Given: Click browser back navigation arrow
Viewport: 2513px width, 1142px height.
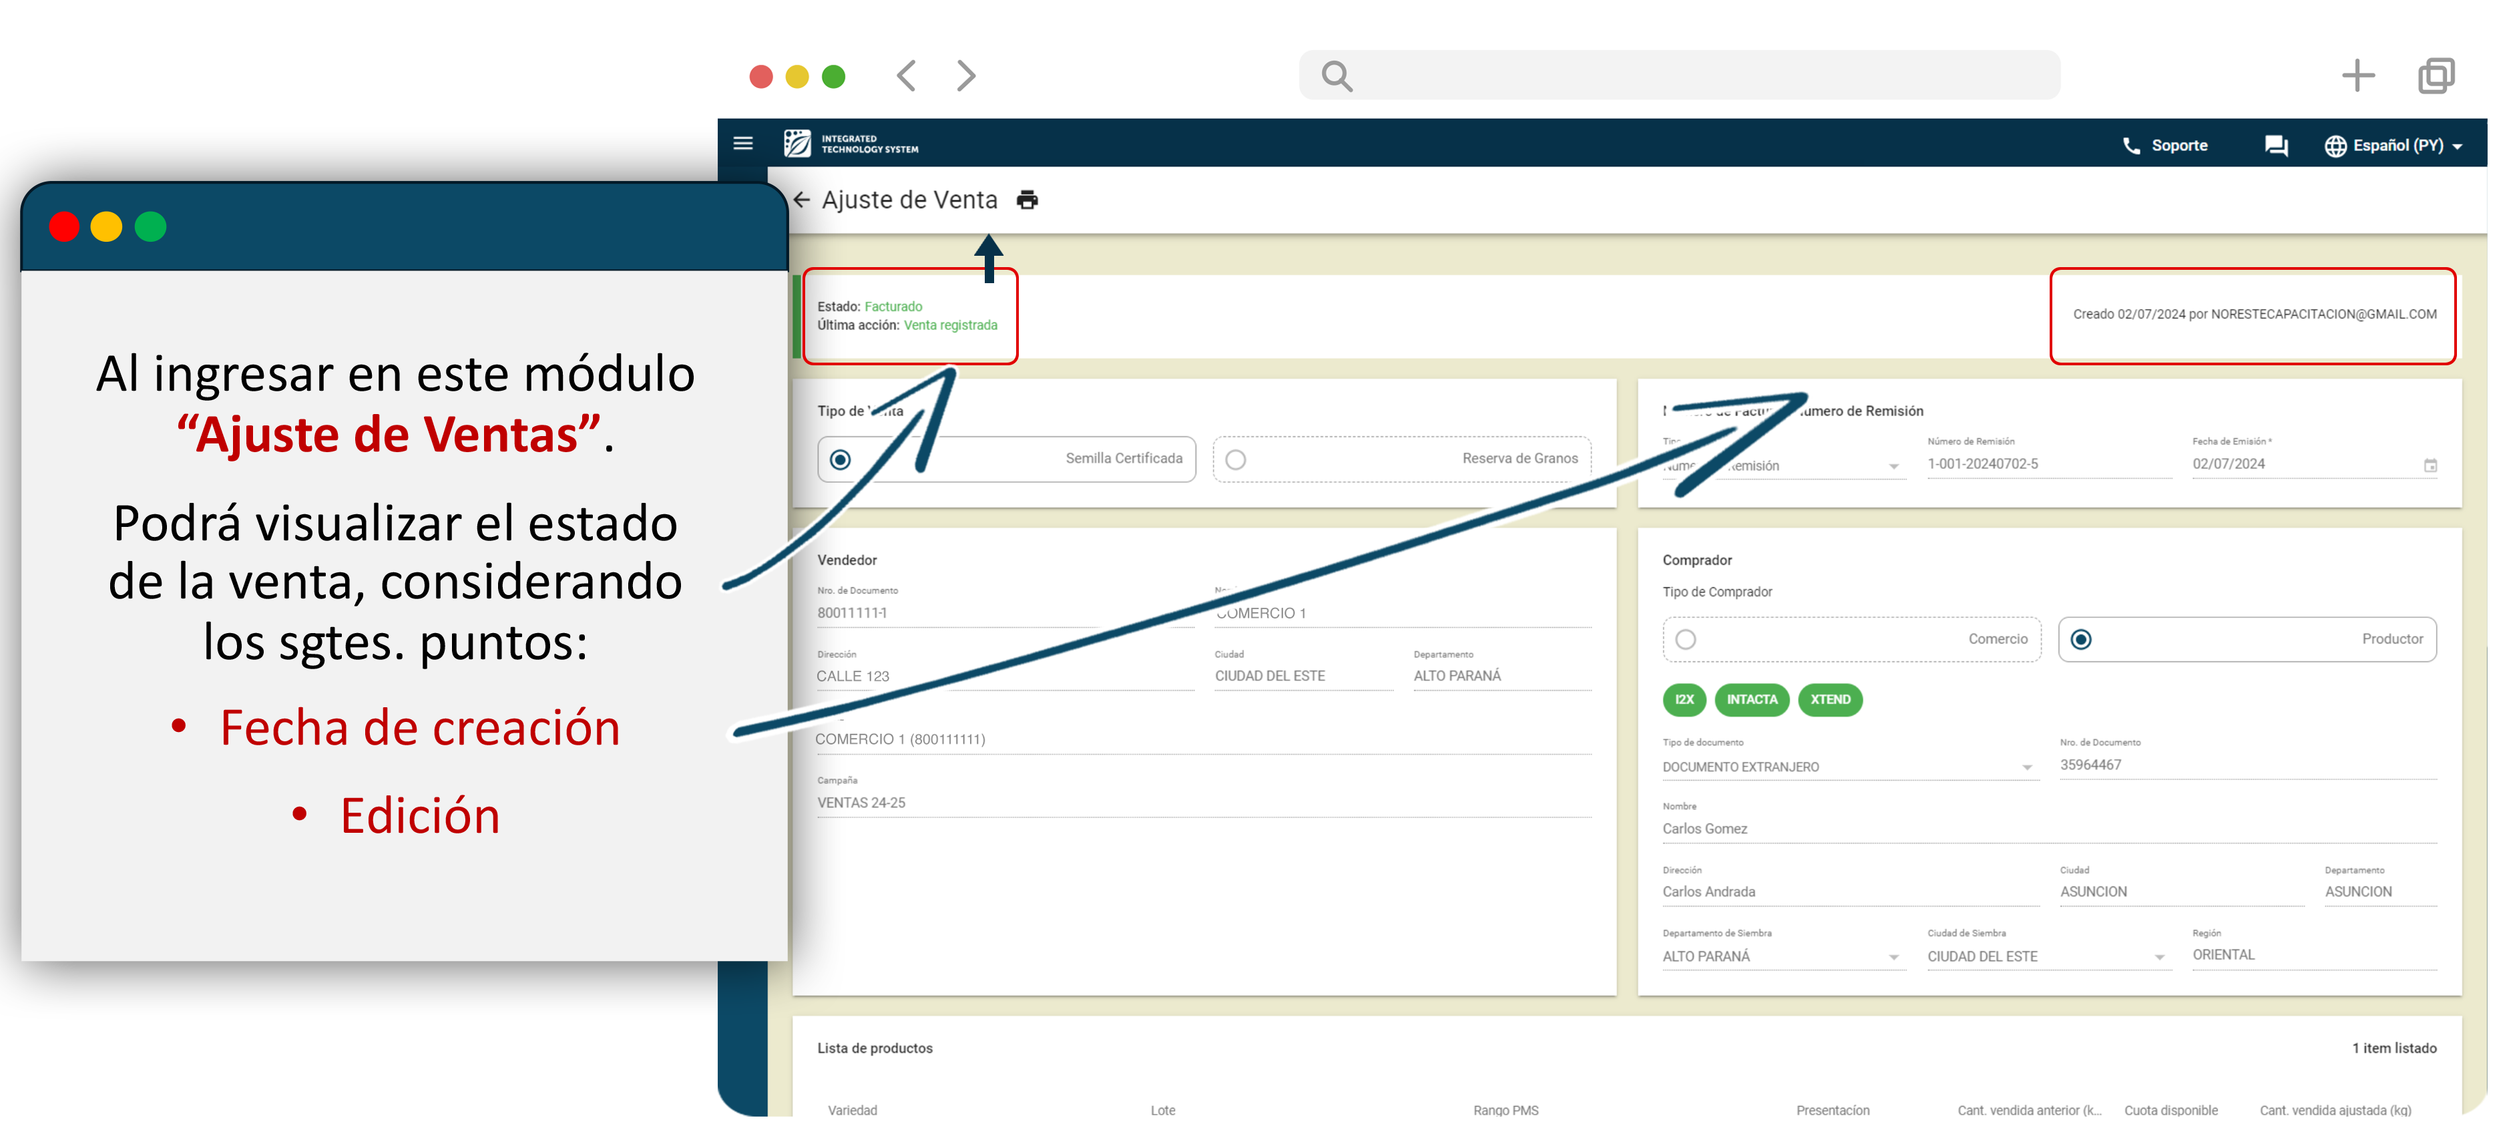Looking at the screenshot, I should pos(906,75).
